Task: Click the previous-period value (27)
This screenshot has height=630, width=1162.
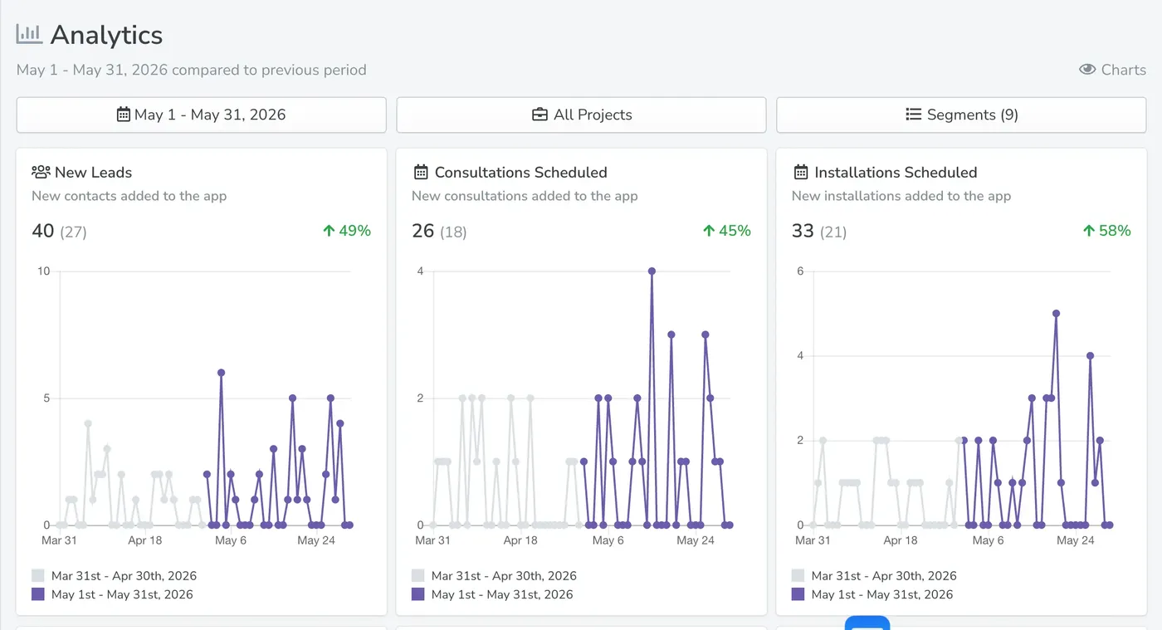Action: 73,232
